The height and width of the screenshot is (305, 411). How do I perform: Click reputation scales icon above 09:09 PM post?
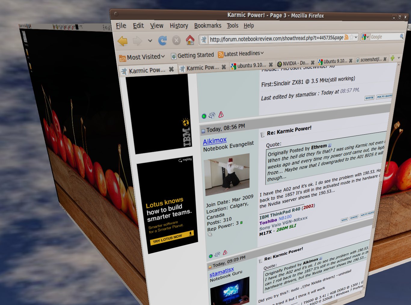(217, 254)
